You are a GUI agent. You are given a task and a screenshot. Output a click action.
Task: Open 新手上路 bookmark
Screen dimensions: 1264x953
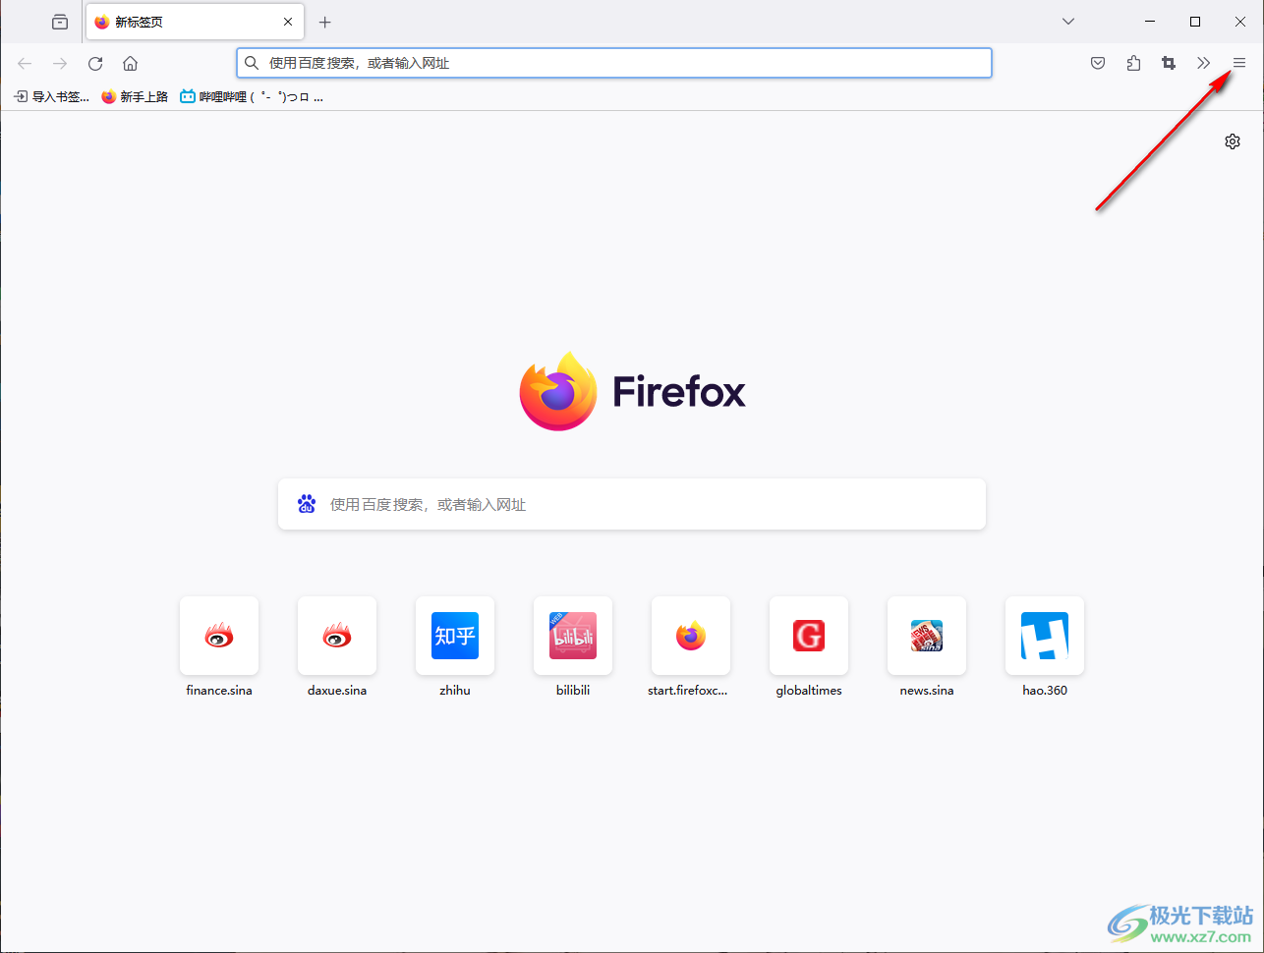135,96
